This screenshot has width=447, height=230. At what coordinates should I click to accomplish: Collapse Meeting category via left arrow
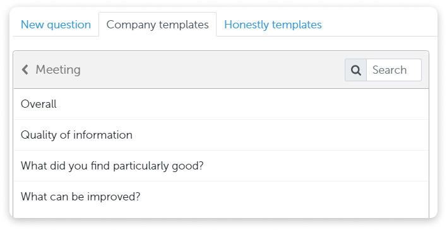point(25,69)
